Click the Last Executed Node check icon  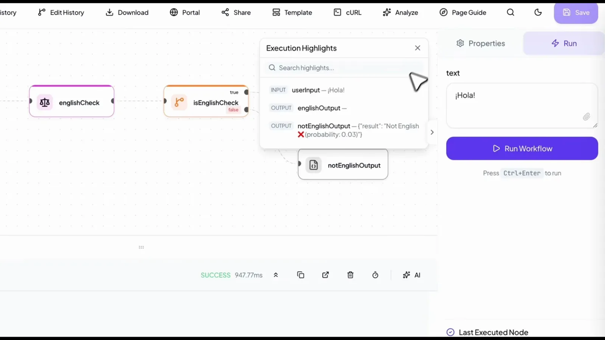click(450, 332)
